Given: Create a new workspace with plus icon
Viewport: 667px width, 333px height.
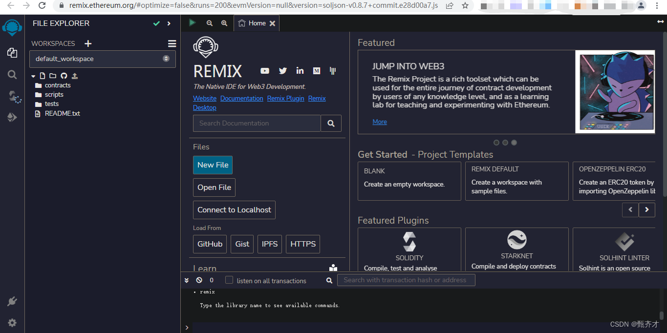Looking at the screenshot, I should click(x=88, y=43).
